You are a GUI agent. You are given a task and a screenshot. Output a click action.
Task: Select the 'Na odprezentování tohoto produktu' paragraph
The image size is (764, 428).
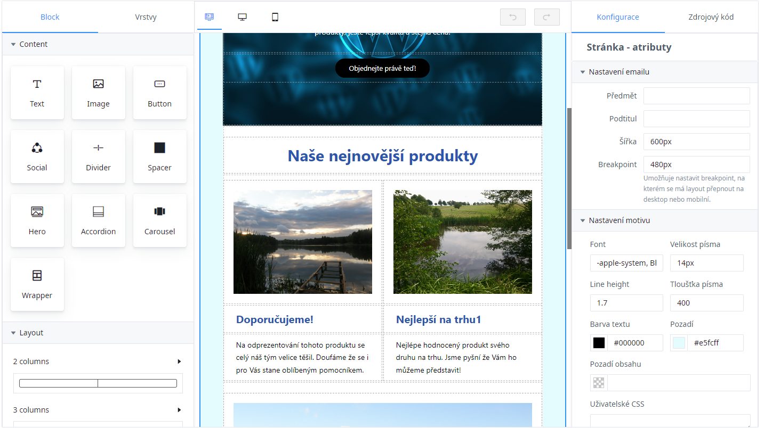[x=303, y=357]
